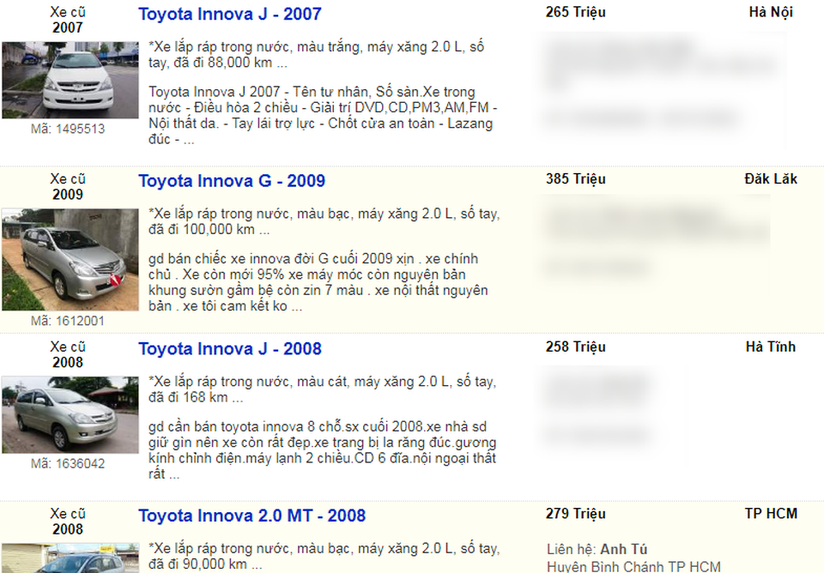Click the 385 Triệu price
The height and width of the screenshot is (573, 824).
[x=575, y=179]
